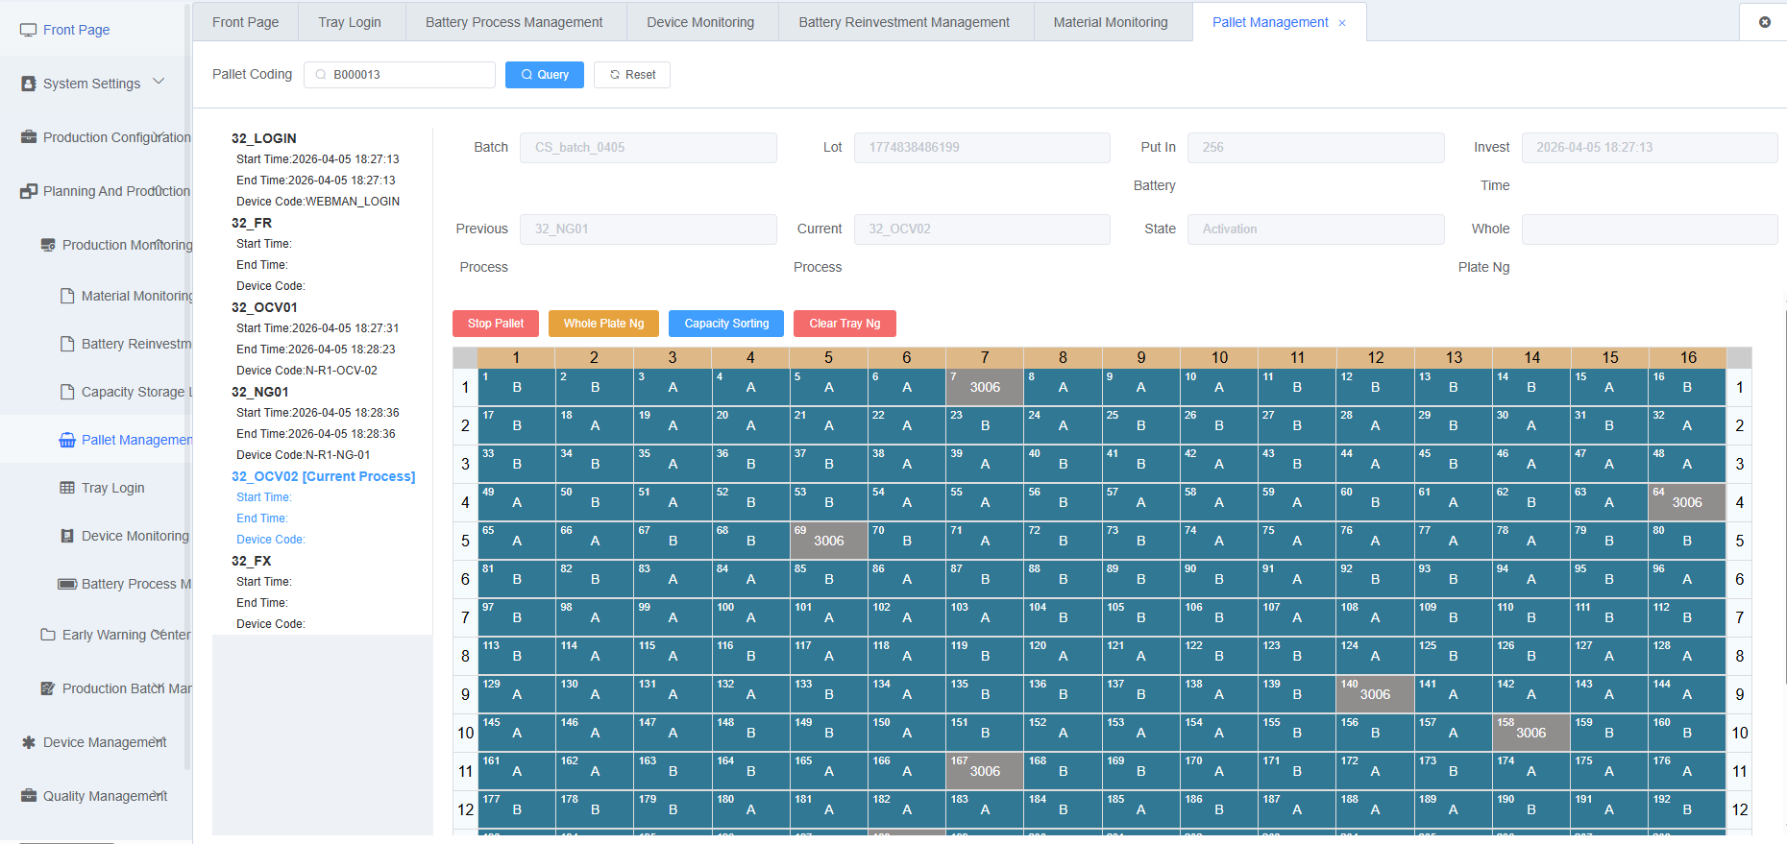Focus the Pallet Coding input field
The height and width of the screenshot is (844, 1787).
click(400, 75)
